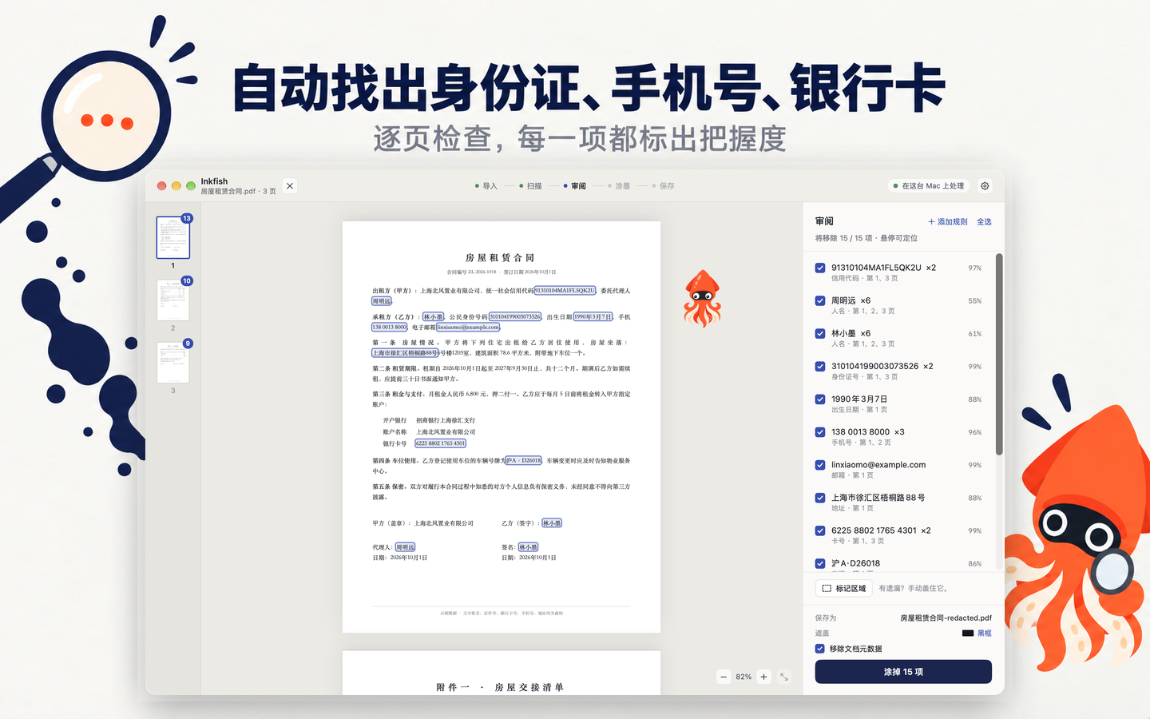Viewport: 1150px width, 719px height.
Task: Uncheck the linxiaomo@example.com email item
Action: pyautogui.click(x=820, y=465)
